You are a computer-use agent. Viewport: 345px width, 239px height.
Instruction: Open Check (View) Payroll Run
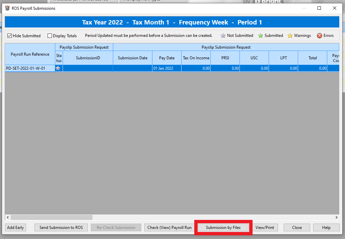click(x=169, y=228)
